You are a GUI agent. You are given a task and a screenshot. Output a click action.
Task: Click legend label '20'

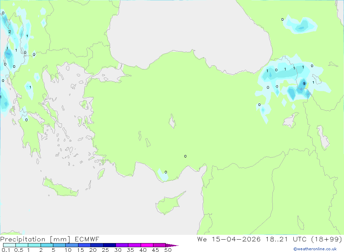(x=93, y=250)
